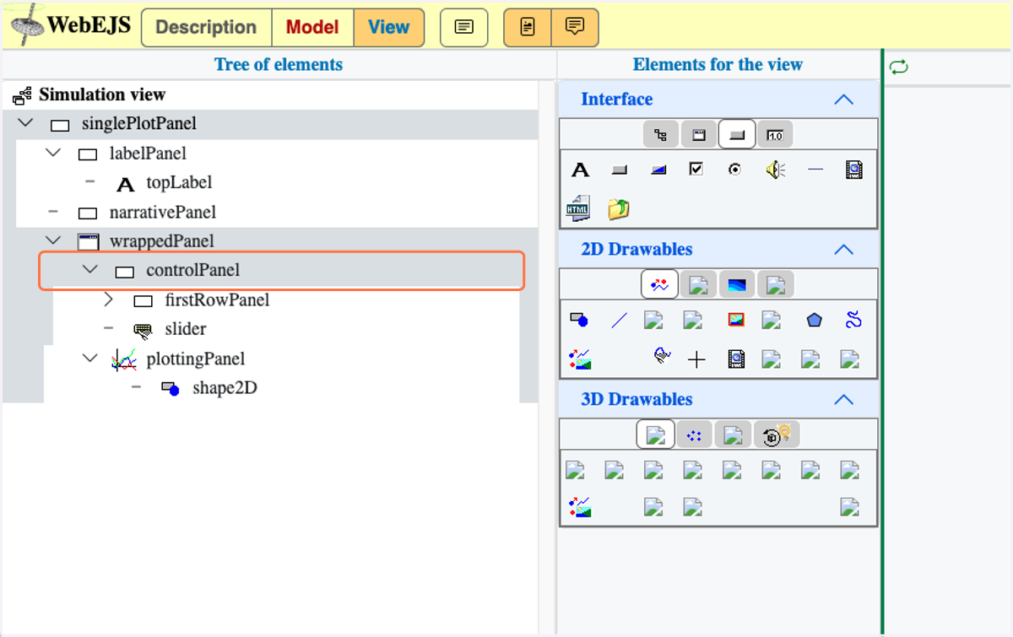This screenshot has height=637, width=1013.
Task: Pick the blue wedge slider element
Action: point(658,170)
